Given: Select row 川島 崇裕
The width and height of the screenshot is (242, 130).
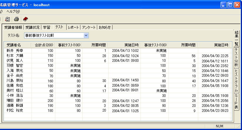Looking at the screenshot, I should point(118,81).
